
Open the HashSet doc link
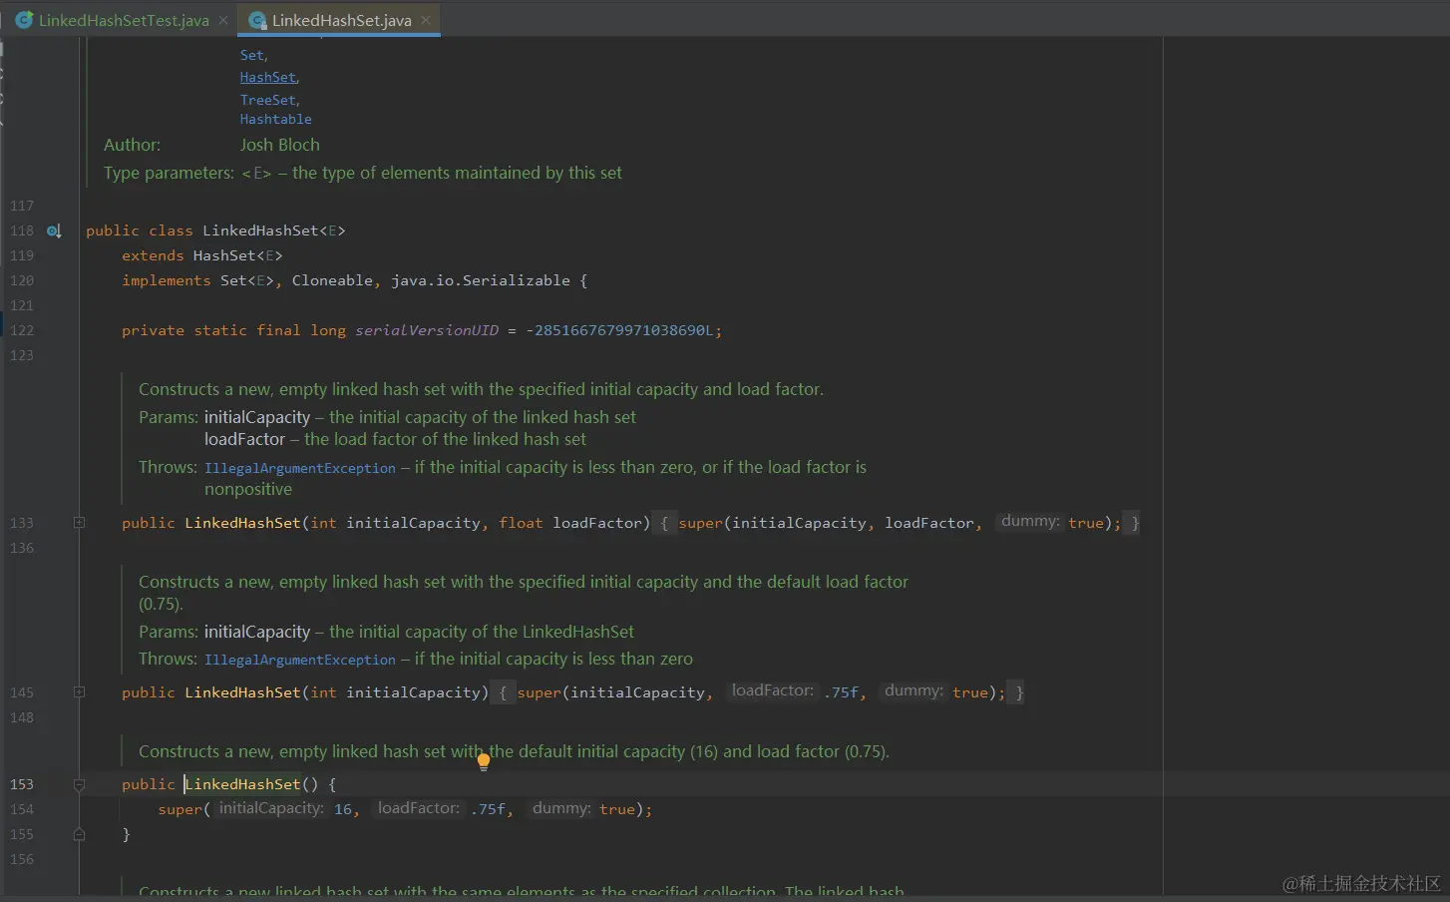pyautogui.click(x=268, y=77)
